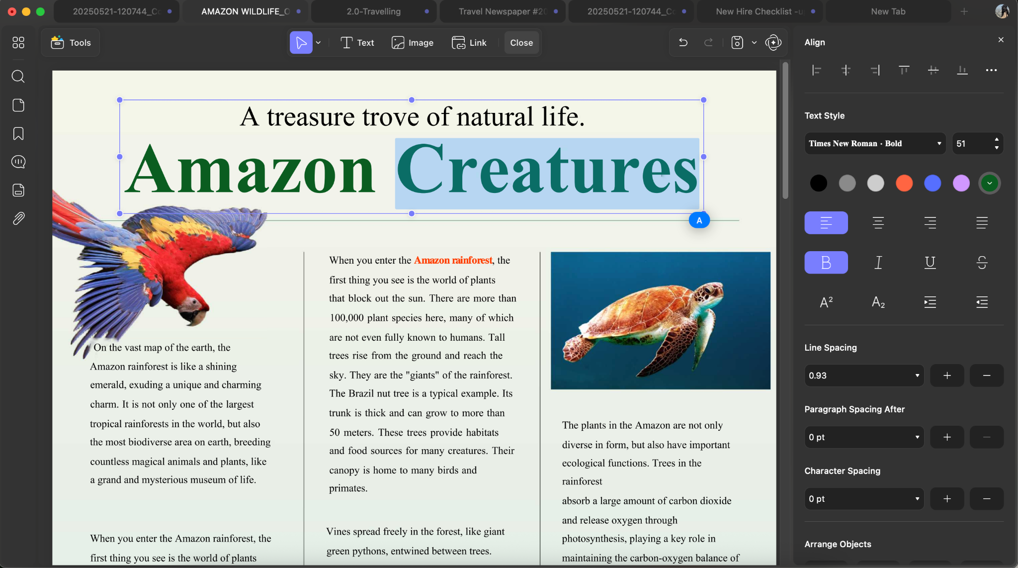Click the Tools button

click(71, 43)
